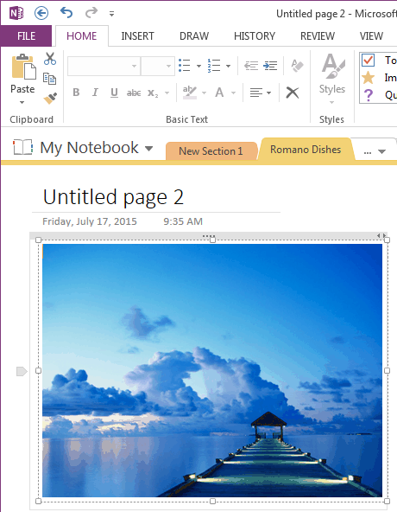The width and height of the screenshot is (397, 512).
Task: Toggle strikethrough formatting
Action: pyautogui.click(x=134, y=93)
